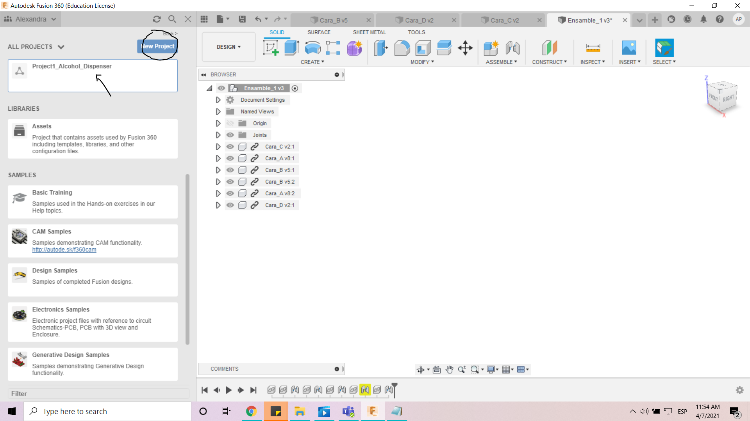Viewport: 750px width, 421px height.
Task: Expand the Joints folder
Action: pos(218,135)
